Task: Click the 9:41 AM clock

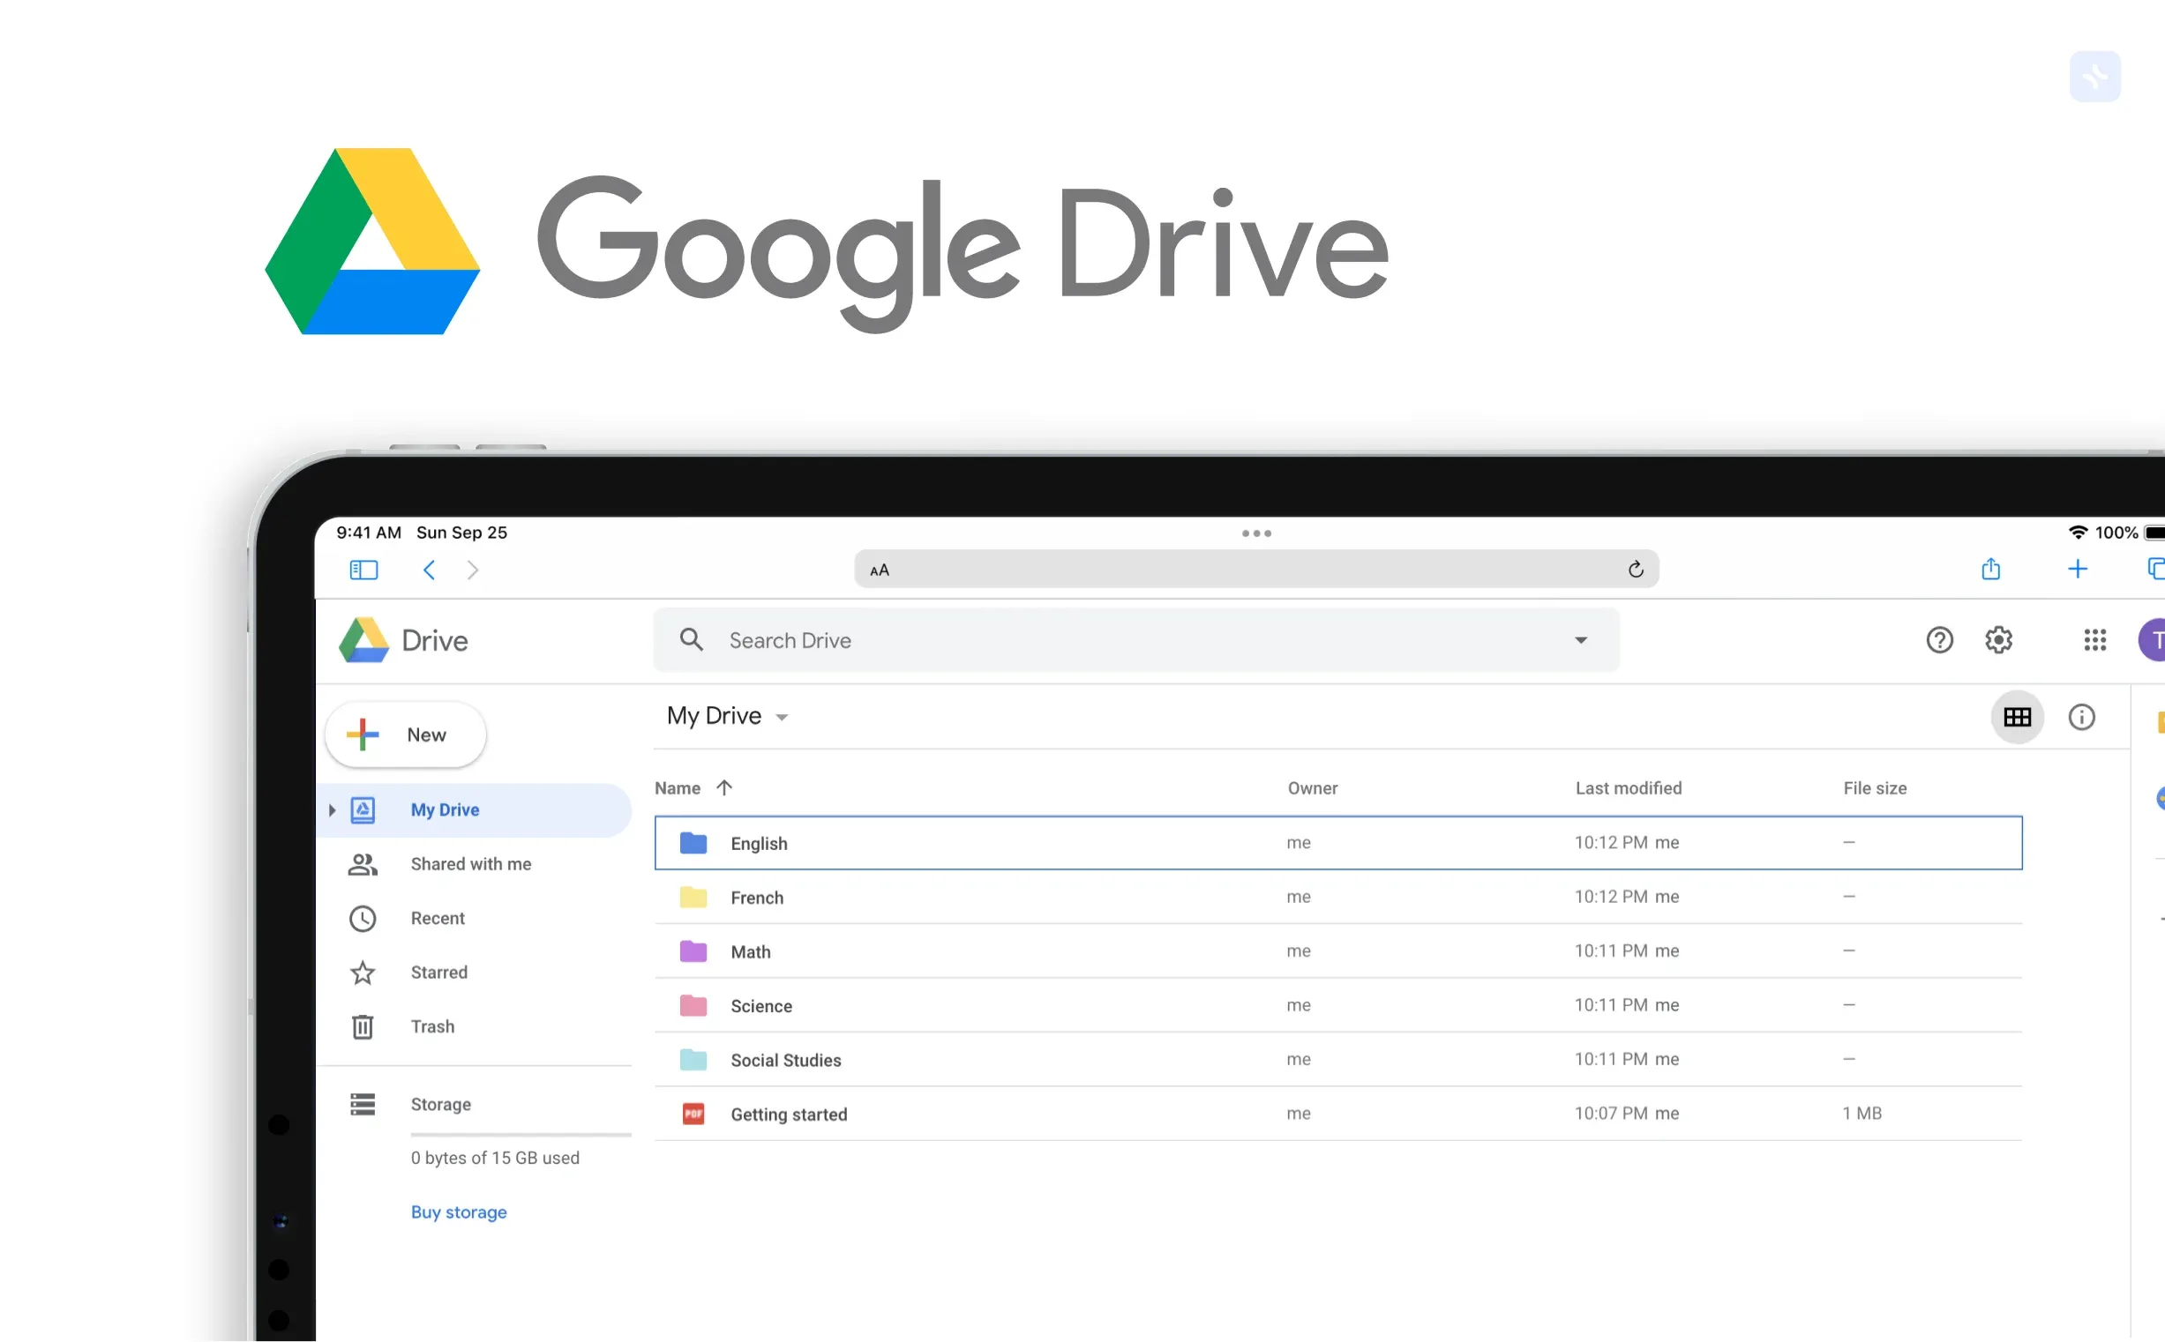Action: (369, 532)
